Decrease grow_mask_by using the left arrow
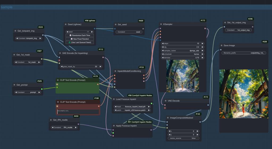This screenshot has width=272, height=149. point(62,67)
